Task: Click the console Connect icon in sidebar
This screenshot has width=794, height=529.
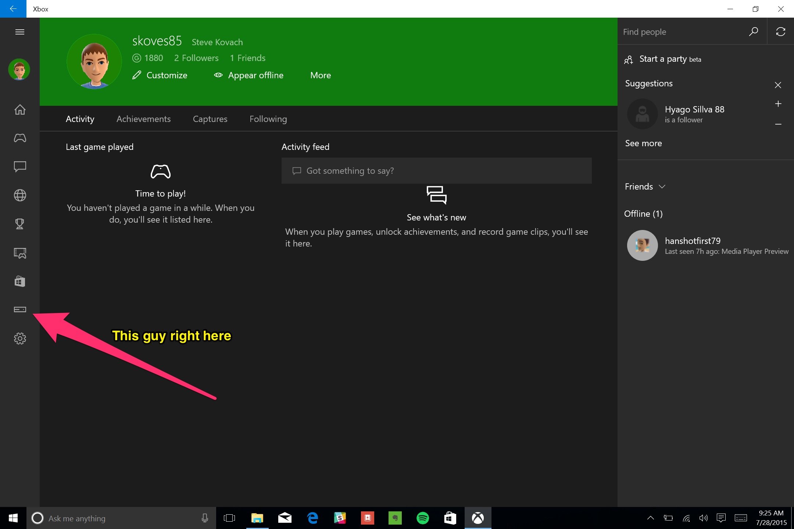Action: (x=20, y=309)
